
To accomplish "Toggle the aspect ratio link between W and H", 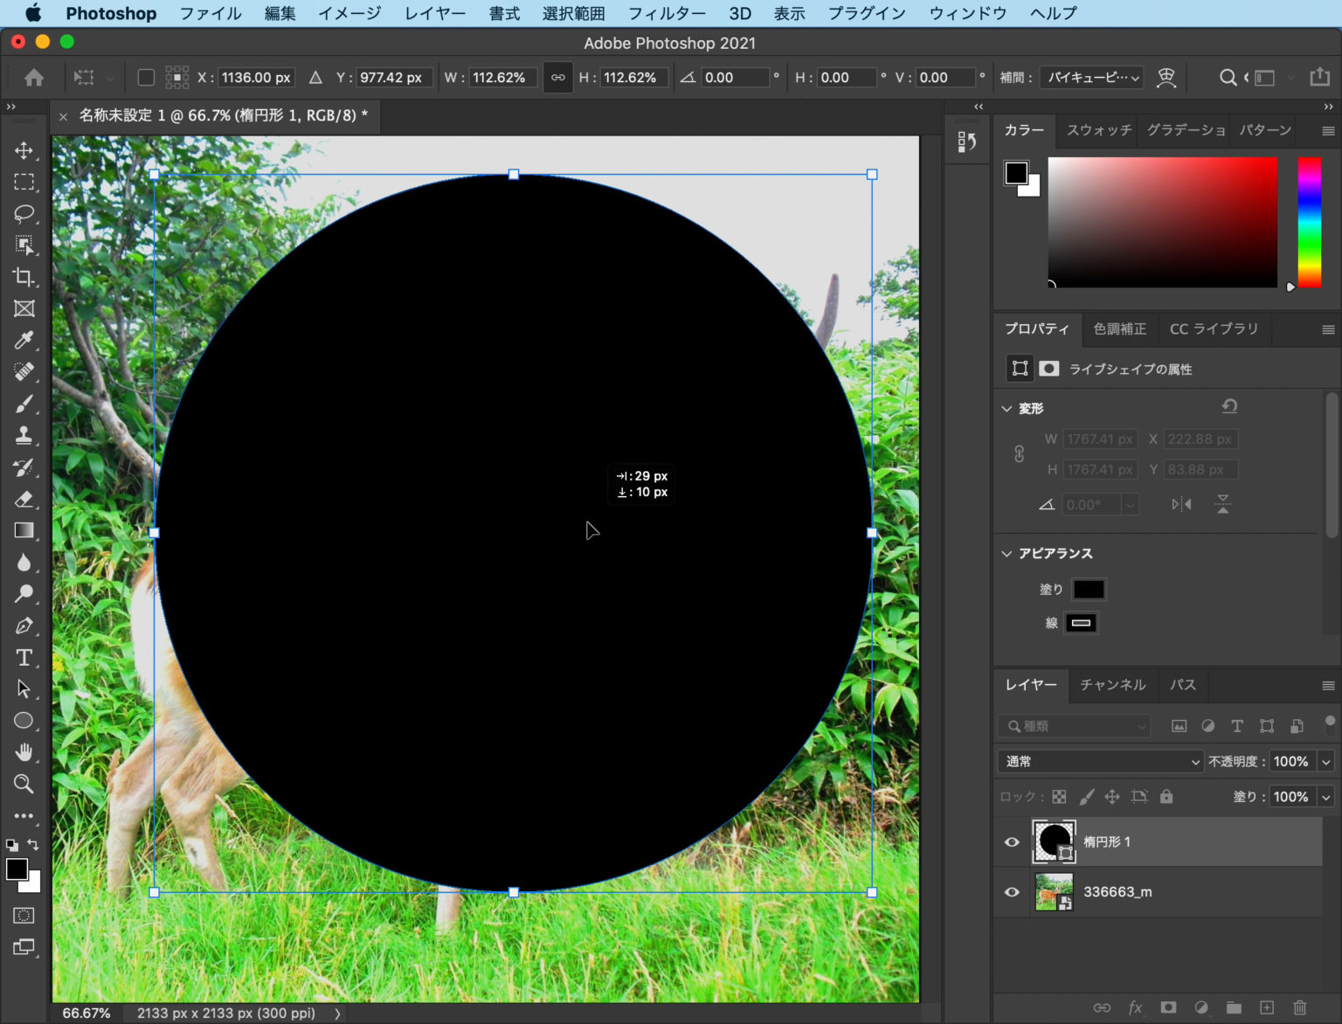I will [x=557, y=78].
